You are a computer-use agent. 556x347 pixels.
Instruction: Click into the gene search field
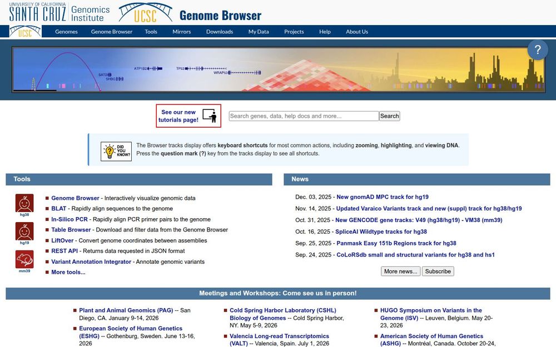tap(304, 116)
